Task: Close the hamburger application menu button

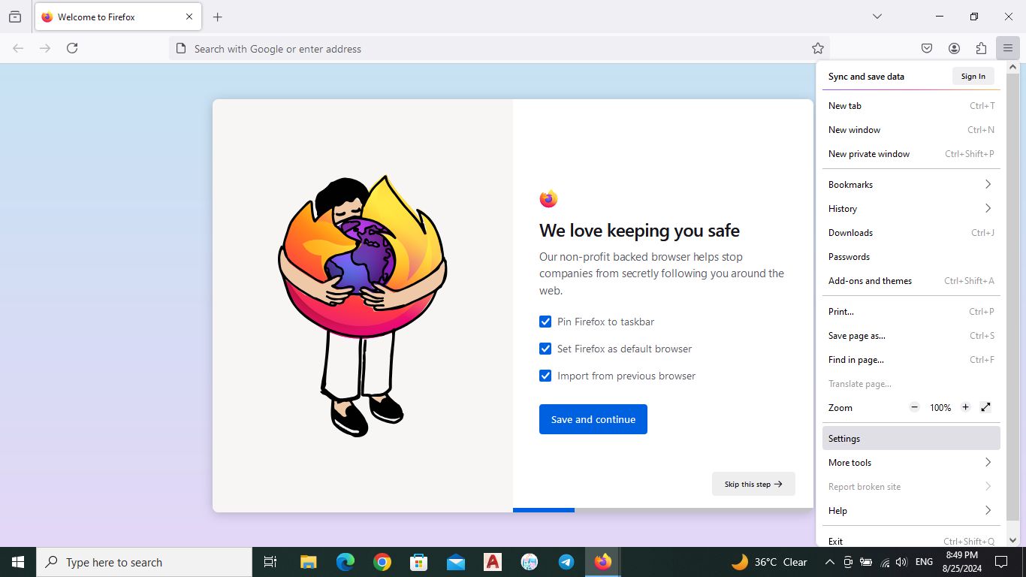Action: pos(1008,48)
